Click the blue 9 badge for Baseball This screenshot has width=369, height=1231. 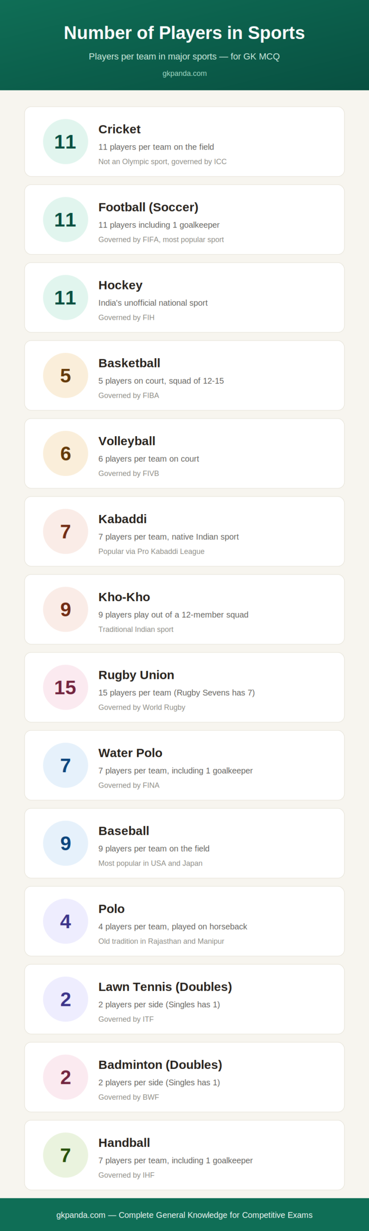tap(65, 843)
